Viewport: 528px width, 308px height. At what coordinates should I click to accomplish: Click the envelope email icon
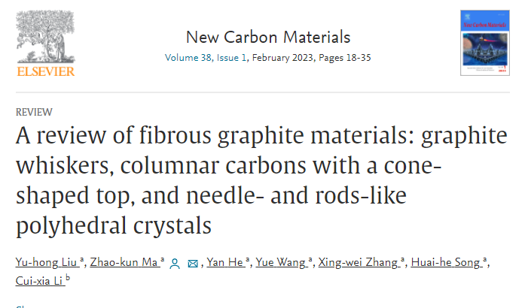coord(192,263)
